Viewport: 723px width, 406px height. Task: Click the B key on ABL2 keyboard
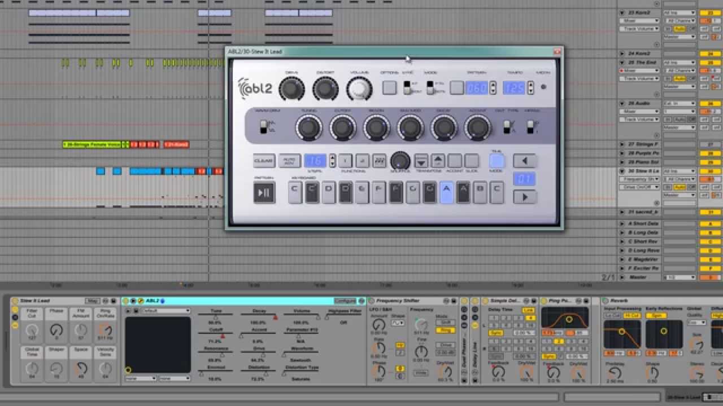tap(481, 192)
